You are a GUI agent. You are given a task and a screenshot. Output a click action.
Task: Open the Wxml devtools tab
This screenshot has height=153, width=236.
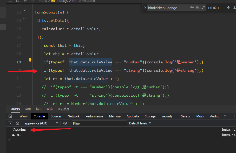pos(23,116)
